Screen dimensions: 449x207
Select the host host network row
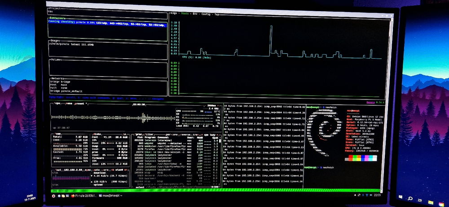pyautogui.click(x=58, y=85)
